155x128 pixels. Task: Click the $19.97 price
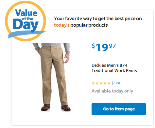pos(104,47)
